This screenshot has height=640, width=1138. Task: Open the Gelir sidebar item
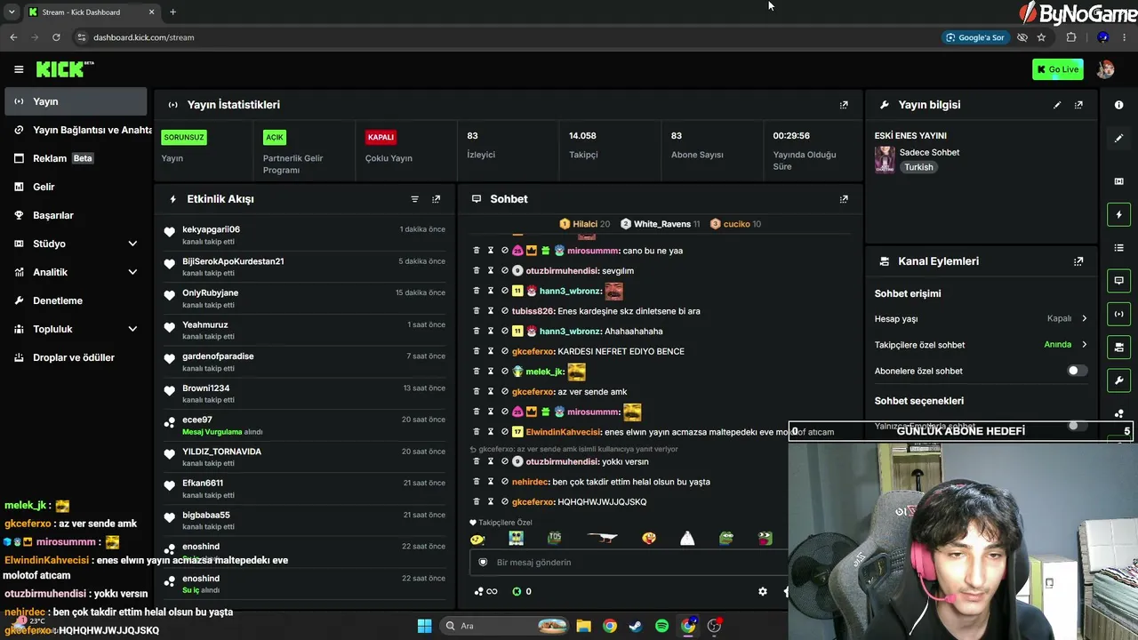[75, 187]
